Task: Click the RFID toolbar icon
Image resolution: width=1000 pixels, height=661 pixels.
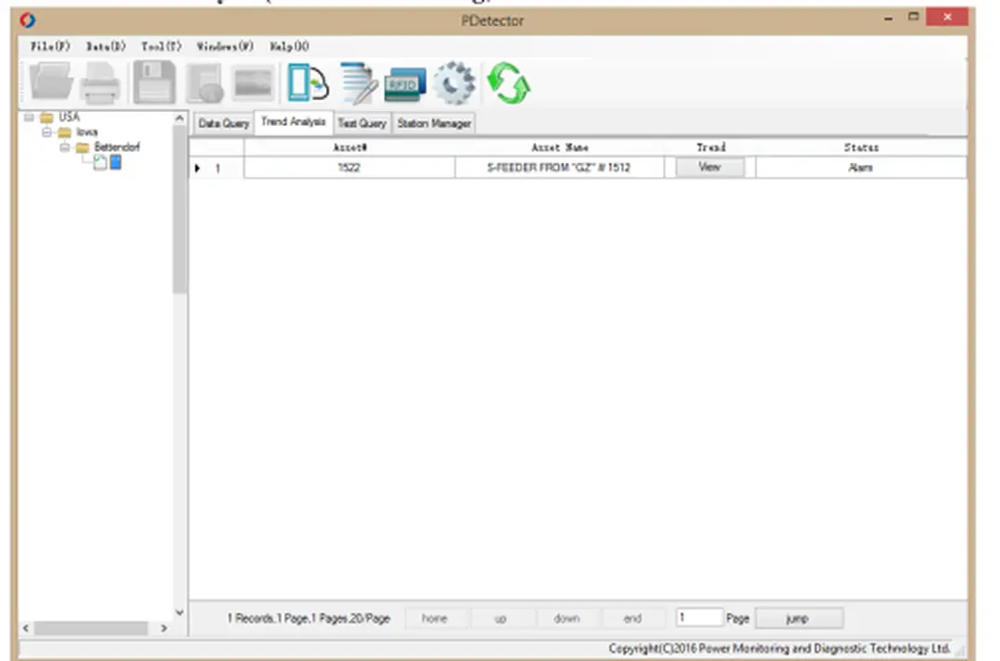Action: click(x=405, y=84)
